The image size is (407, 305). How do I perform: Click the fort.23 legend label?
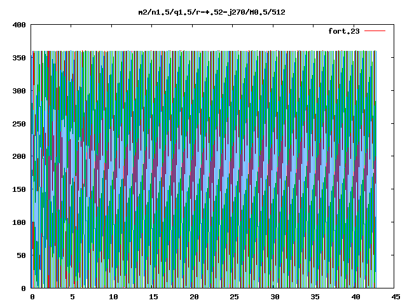click(x=344, y=31)
